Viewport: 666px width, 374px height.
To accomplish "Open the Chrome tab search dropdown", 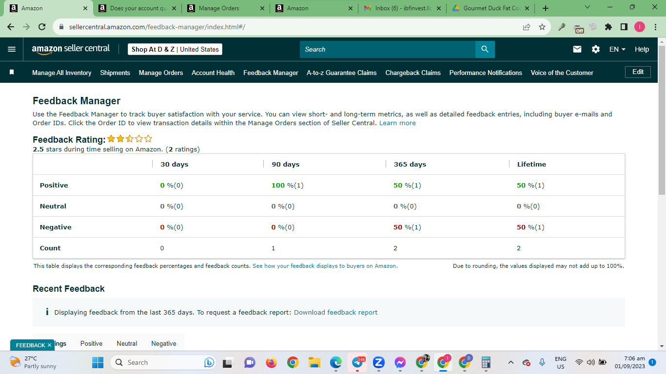I will 587,7.
